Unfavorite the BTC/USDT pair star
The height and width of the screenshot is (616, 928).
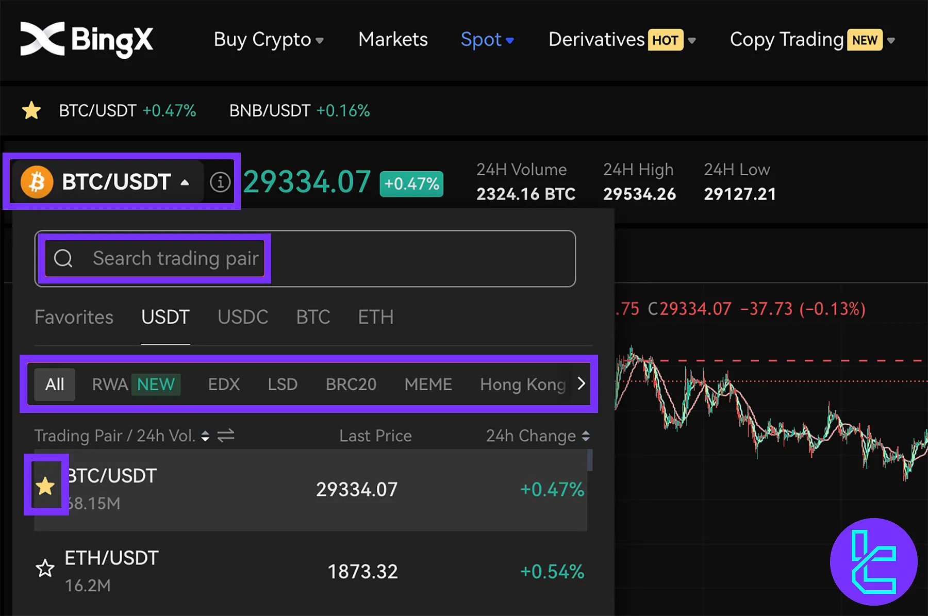coord(45,486)
